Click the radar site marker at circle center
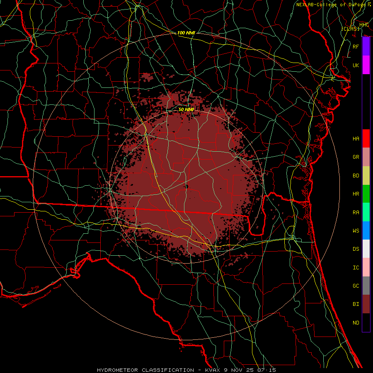Screen dimensions: 373x373 [x=186, y=187]
